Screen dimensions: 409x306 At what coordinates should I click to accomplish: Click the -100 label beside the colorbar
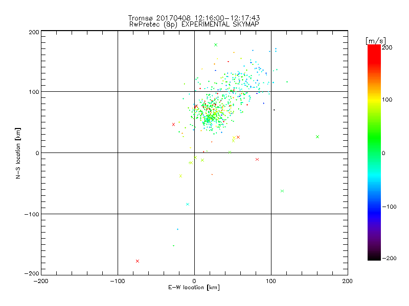pos(389,207)
